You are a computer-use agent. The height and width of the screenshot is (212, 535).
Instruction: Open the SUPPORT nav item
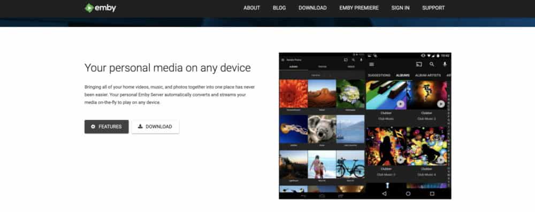point(433,8)
